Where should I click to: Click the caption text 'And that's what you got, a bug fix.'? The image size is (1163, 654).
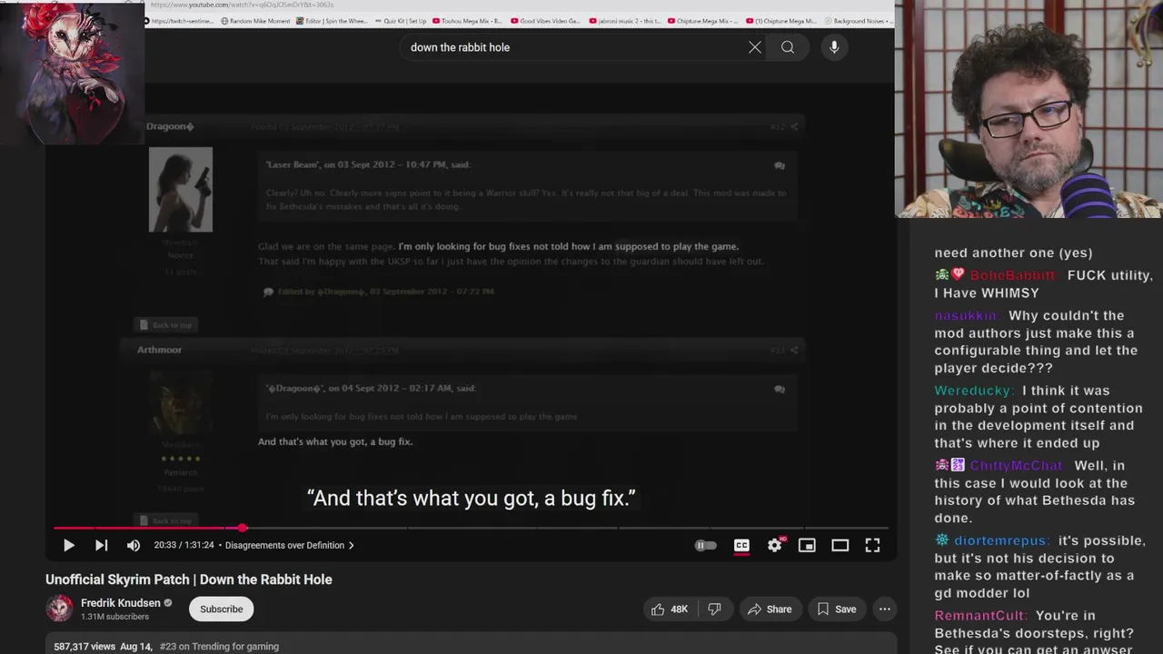[471, 498]
